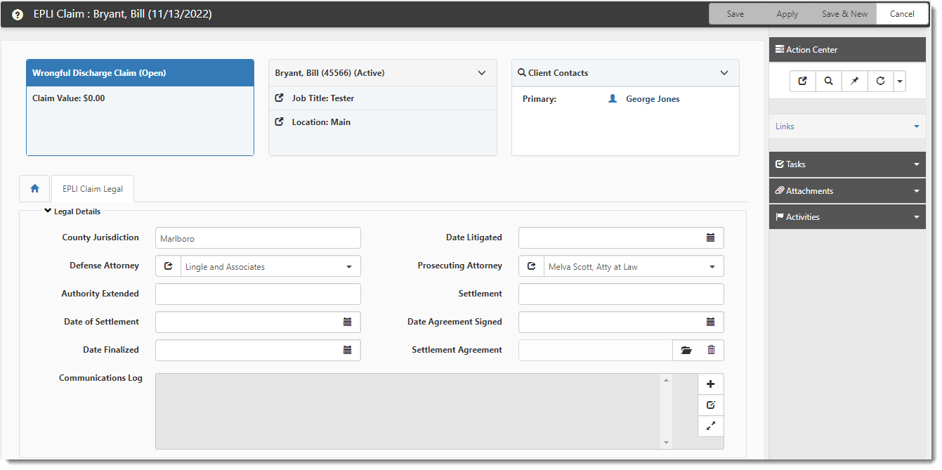Viewport: 942px width, 470px height.
Task: Open the Date of Settlement calendar picker
Action: pos(347,322)
